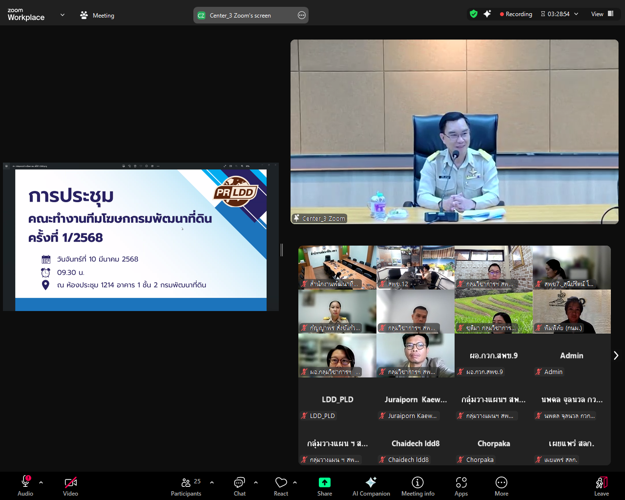The image size is (625, 500).
Task: Open the AI Companion panel
Action: (371, 486)
